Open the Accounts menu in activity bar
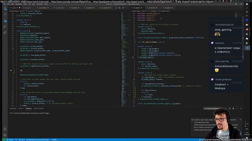This screenshot has height=141, width=252. [5, 129]
